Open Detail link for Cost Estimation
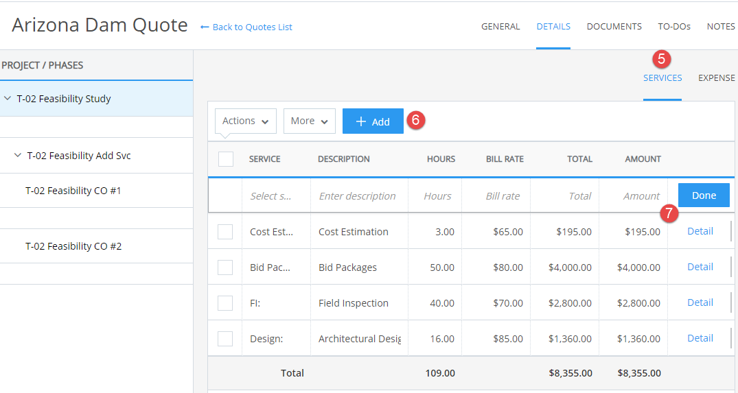This screenshot has width=738, height=393. tap(700, 231)
